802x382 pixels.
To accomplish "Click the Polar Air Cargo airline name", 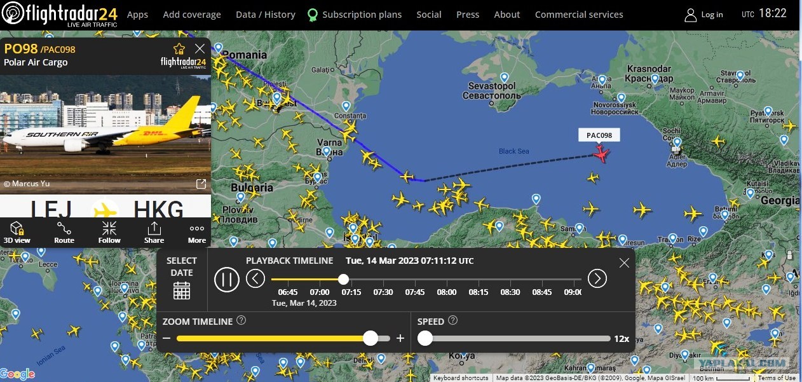I will coord(36,62).
